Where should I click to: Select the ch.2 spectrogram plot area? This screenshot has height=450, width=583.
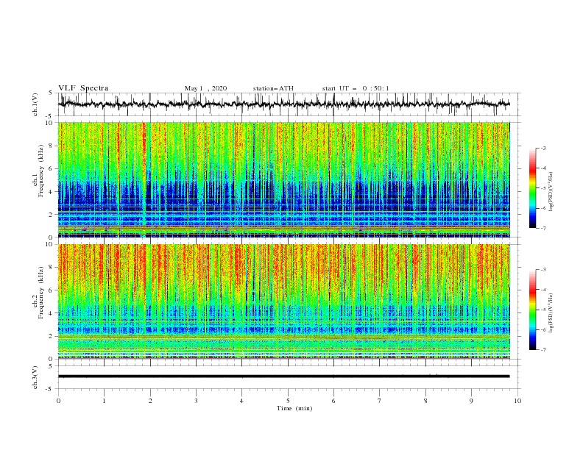[283, 301]
